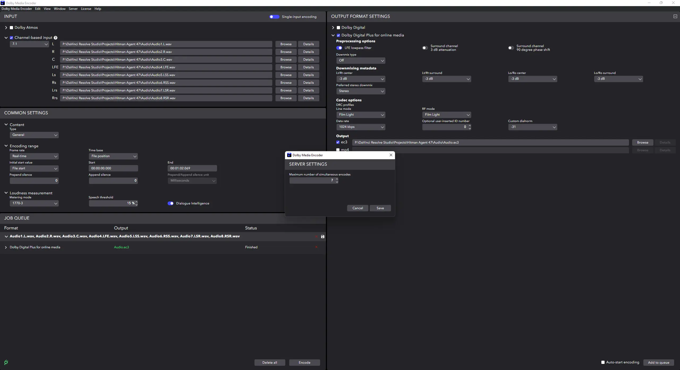Open the 7.1 channel layout dropdown

click(x=29, y=44)
